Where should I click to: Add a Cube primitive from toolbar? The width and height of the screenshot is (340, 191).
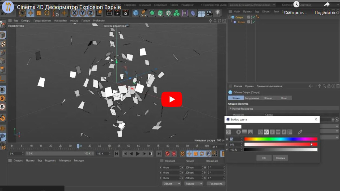point(136,13)
